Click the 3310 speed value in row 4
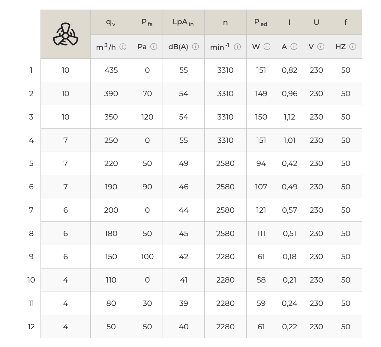381x347 pixels. coord(225,140)
